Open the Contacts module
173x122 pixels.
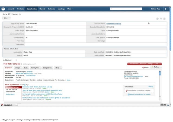pos(21,9)
